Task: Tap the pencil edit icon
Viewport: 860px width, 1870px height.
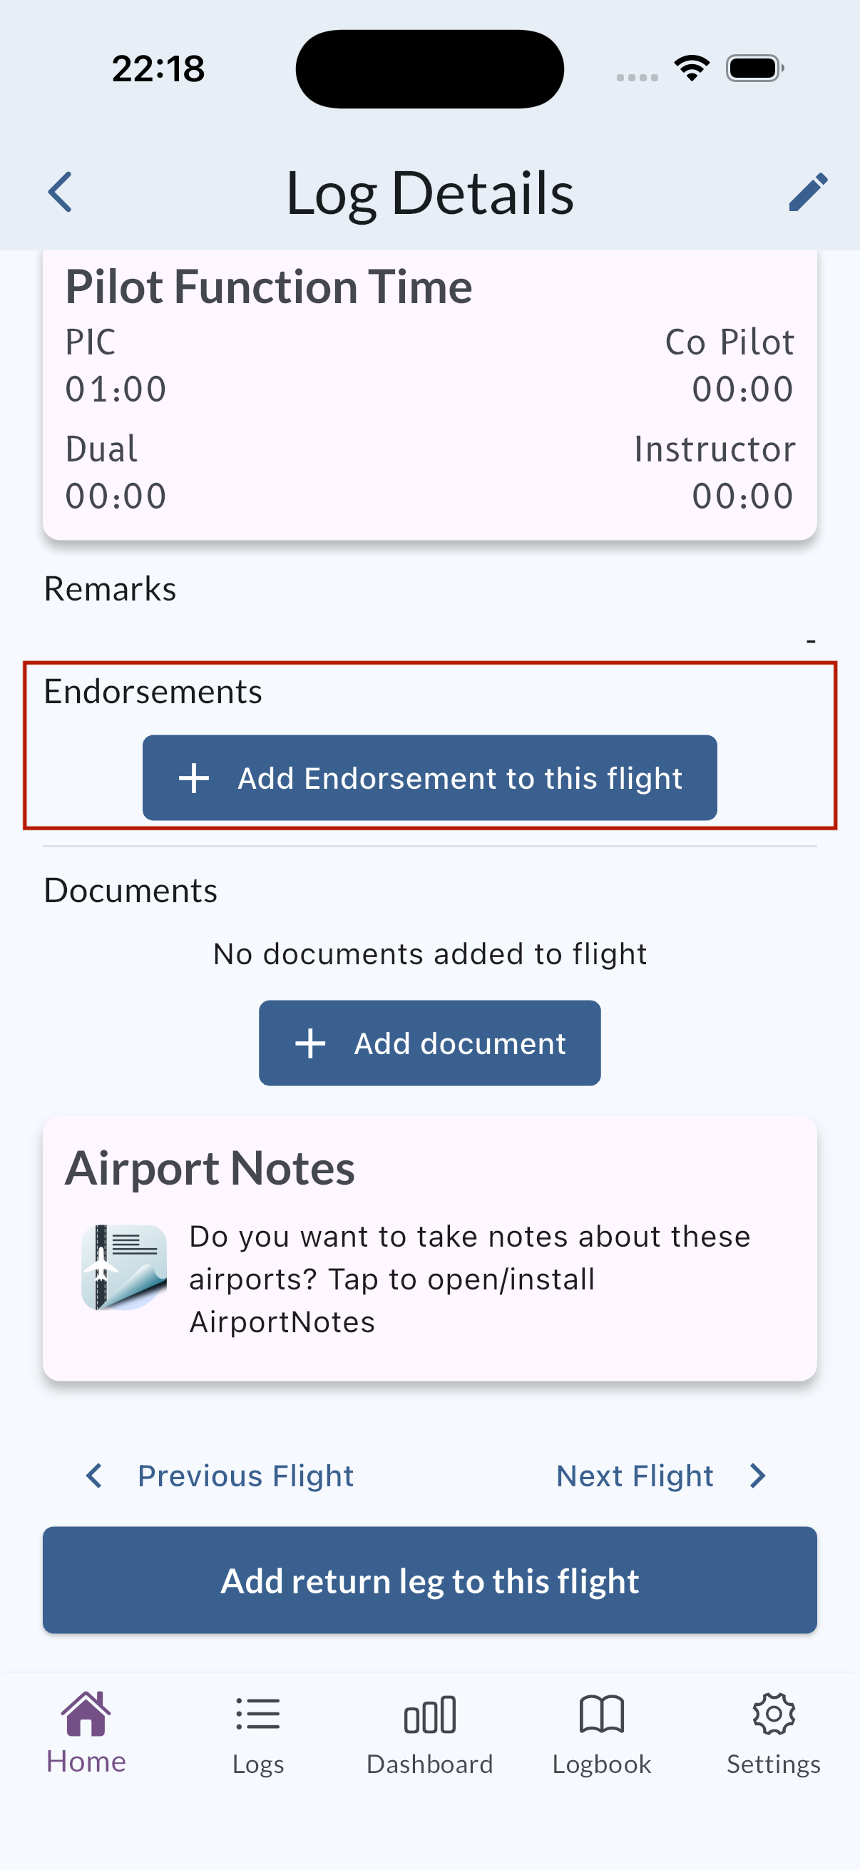Action: (808, 193)
